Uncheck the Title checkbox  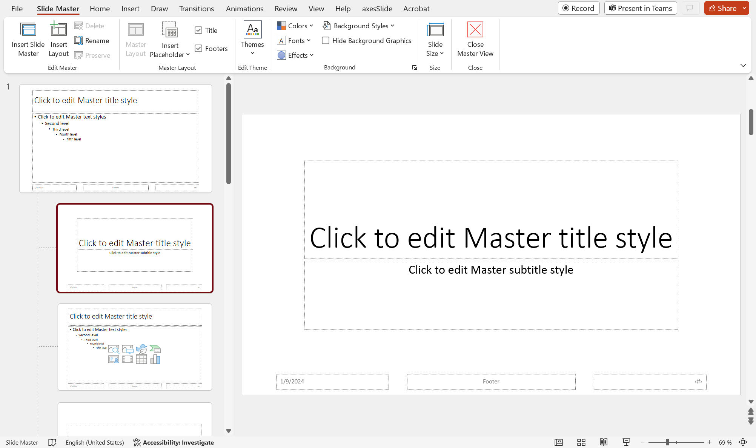point(198,30)
